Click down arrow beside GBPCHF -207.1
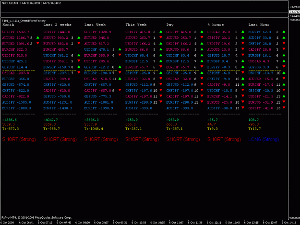 point(79,72)
